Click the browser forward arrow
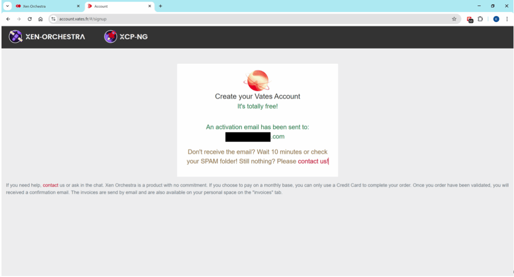This screenshot has width=514, height=277. coord(19,19)
